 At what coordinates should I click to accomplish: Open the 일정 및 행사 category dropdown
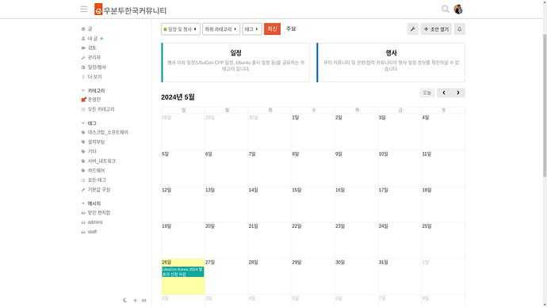click(181, 29)
